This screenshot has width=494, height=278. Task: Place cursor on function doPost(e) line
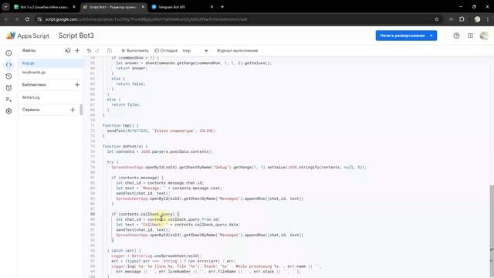pyautogui.click(x=125, y=146)
